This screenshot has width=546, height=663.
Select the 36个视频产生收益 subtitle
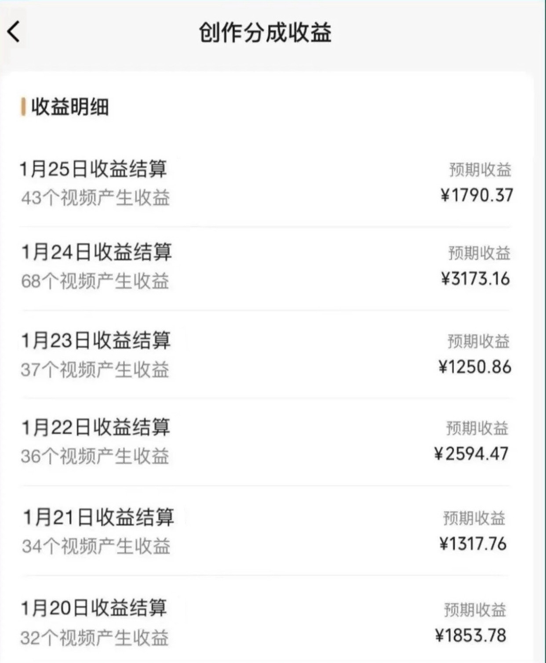click(x=95, y=456)
